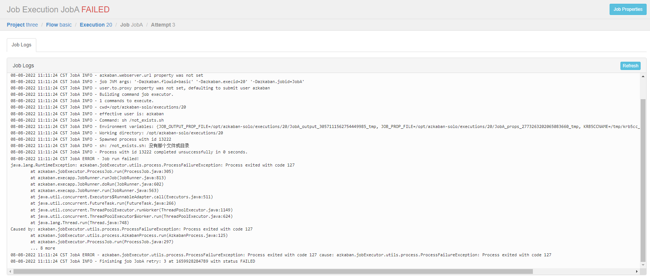
Task: Click the horizontal scroll right arrow
Action: tap(637, 271)
